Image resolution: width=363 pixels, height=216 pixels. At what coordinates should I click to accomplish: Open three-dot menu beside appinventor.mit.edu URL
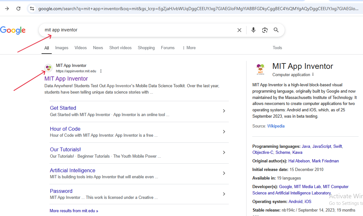point(101,71)
